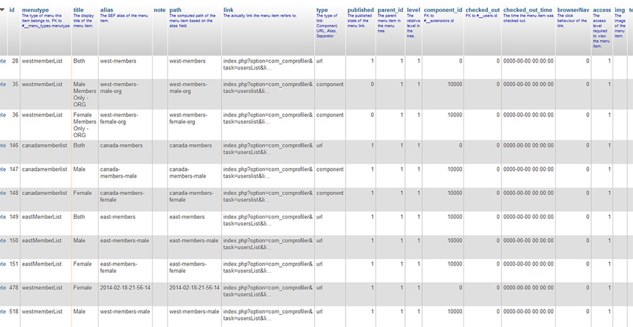633x327 pixels.
Task: Select the id cell with value 148
Action: (14, 193)
